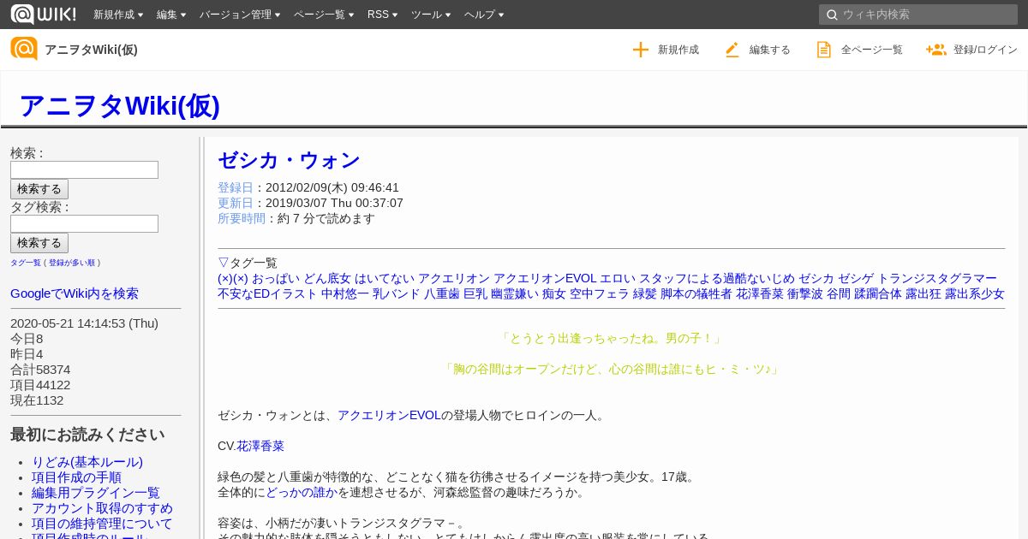Open GoogleでWiki内を検索 link

75,293
